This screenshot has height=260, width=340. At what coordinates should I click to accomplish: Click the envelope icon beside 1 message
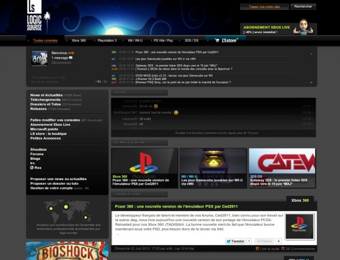pyautogui.click(x=71, y=58)
